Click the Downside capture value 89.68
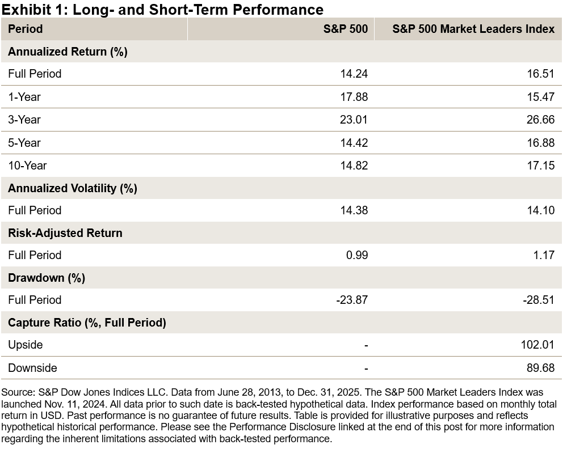 click(540, 368)
